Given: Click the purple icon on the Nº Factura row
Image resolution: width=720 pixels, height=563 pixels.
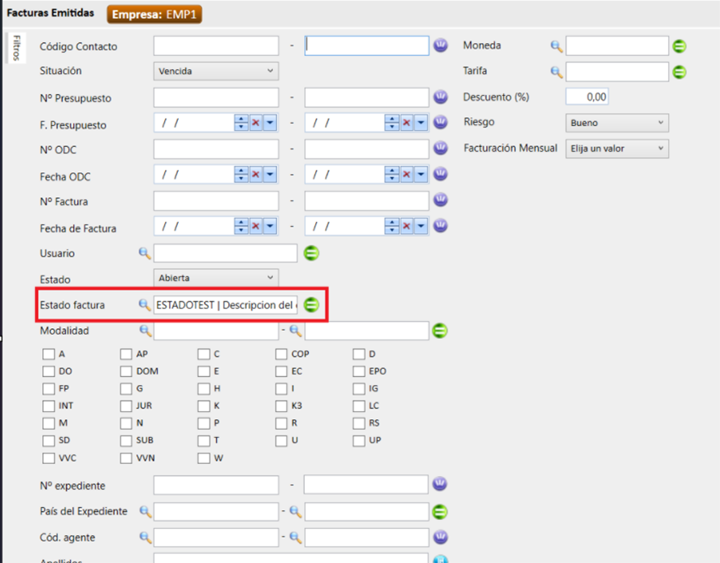Looking at the screenshot, I should tap(440, 200).
